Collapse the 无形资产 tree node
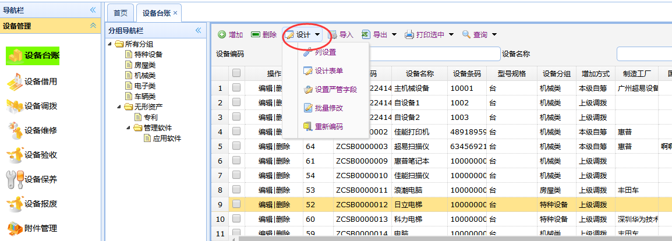This screenshot has height=241, width=672. [120, 107]
